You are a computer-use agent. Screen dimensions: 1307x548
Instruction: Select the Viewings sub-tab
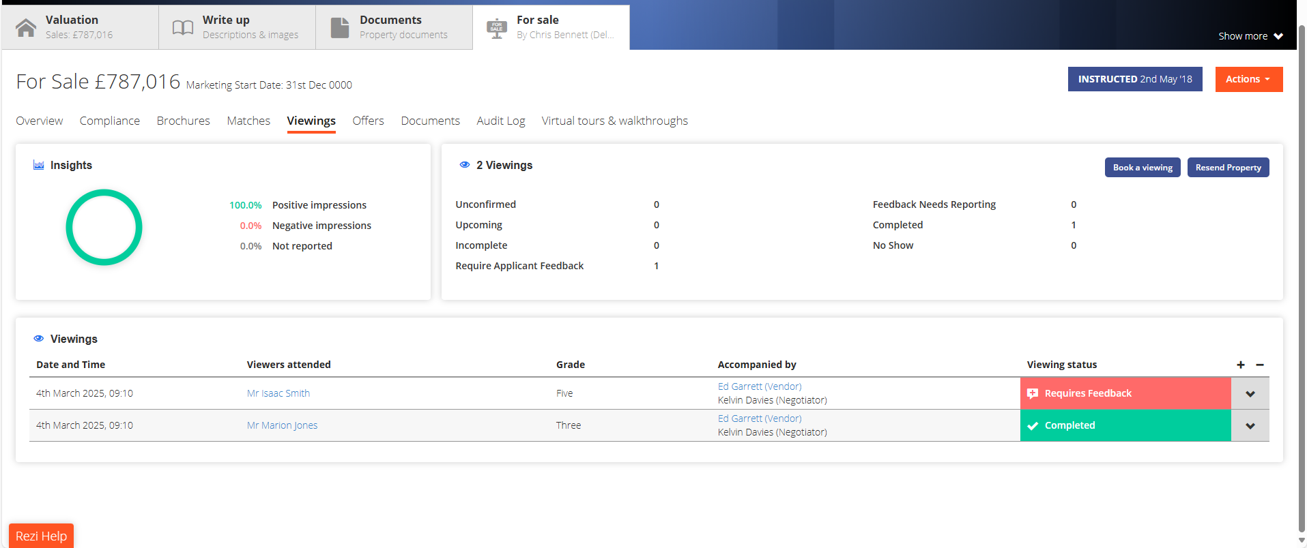click(x=311, y=121)
